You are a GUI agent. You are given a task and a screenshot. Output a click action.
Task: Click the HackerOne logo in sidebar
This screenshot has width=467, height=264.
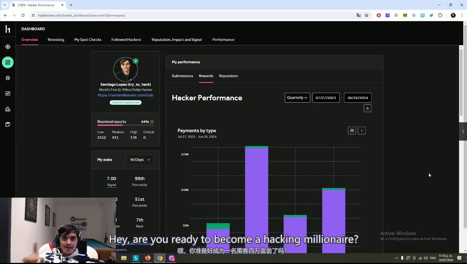pyautogui.click(x=8, y=29)
